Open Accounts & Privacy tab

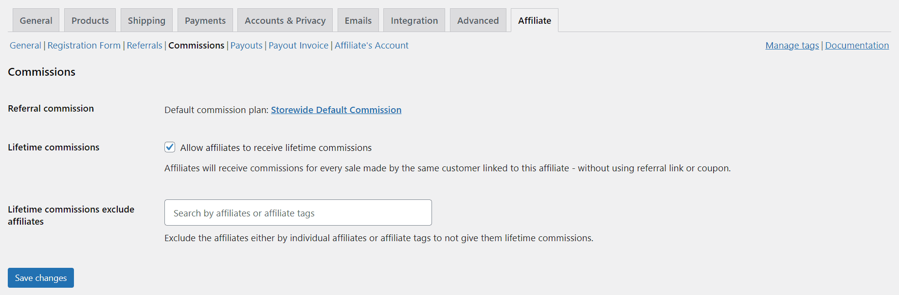click(285, 20)
